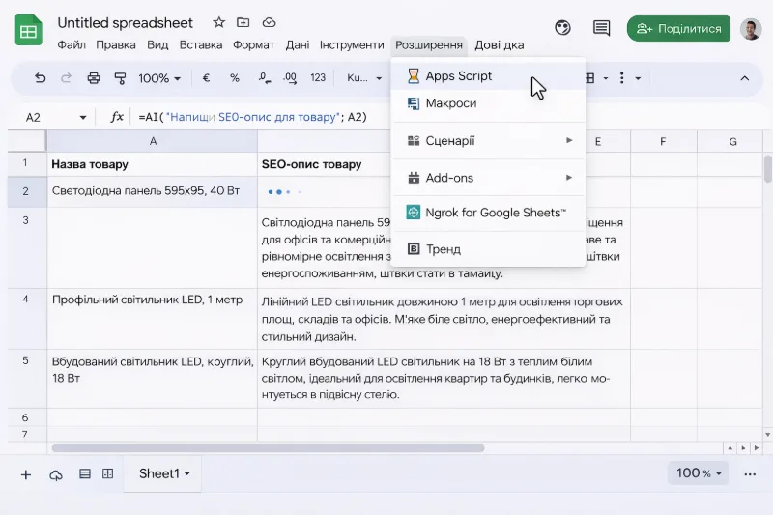773x515 pixels.
Task: Choose Ngrok for Google Sheets
Action: click(489, 213)
